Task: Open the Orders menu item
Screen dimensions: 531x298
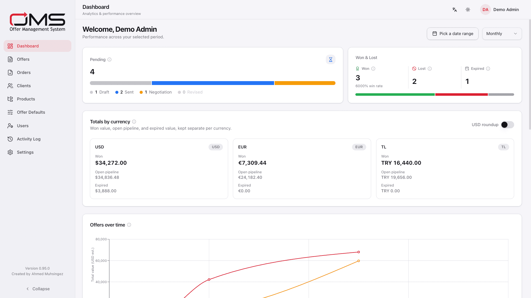Action: [x=37, y=73]
